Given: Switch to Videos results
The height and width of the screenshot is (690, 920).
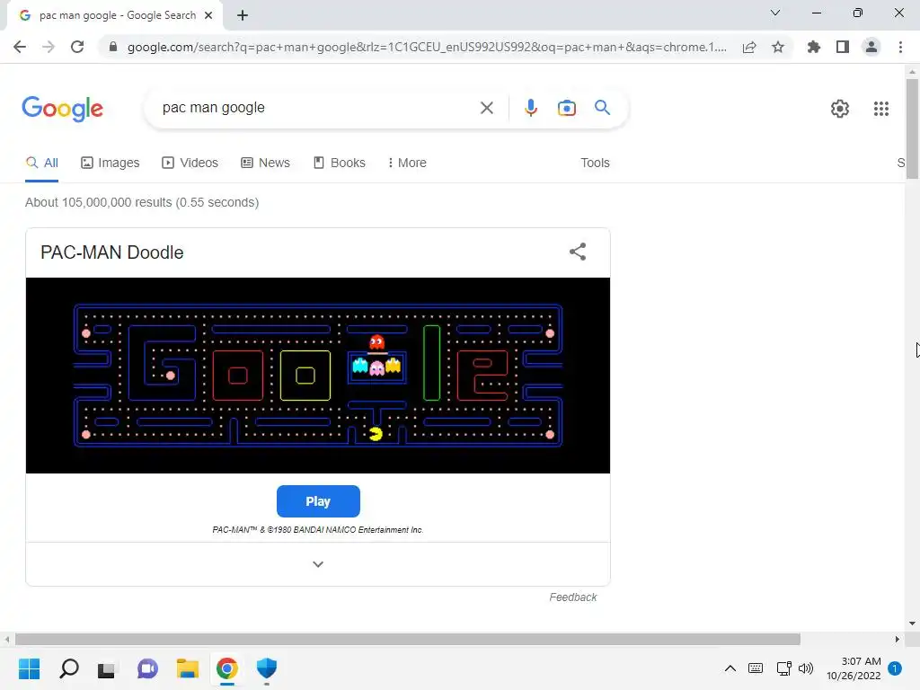Looking at the screenshot, I should pyautogui.click(x=190, y=163).
